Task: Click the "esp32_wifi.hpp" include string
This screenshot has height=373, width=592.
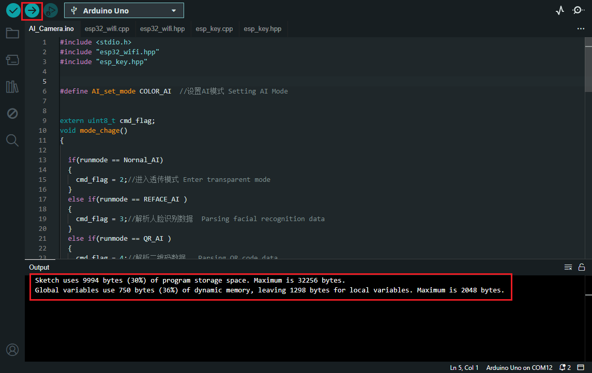Action: 128,52
